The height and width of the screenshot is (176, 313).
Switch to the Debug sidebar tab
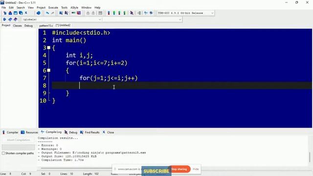coord(28,25)
